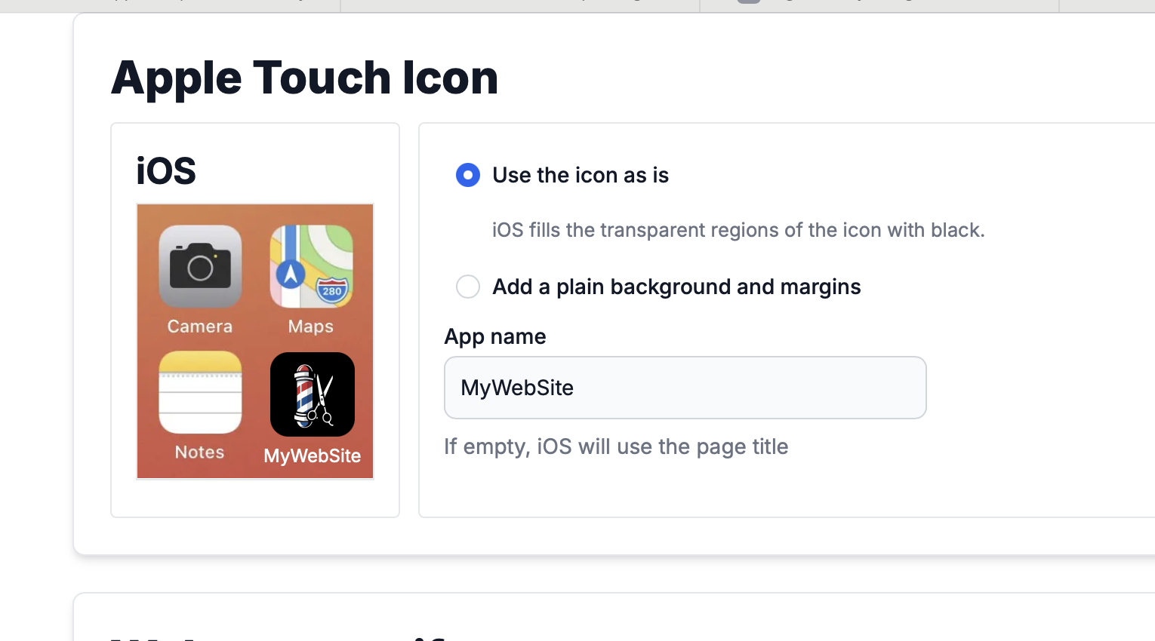Click the Maps app icon in the iOS preview
1155x641 pixels.
click(x=311, y=265)
